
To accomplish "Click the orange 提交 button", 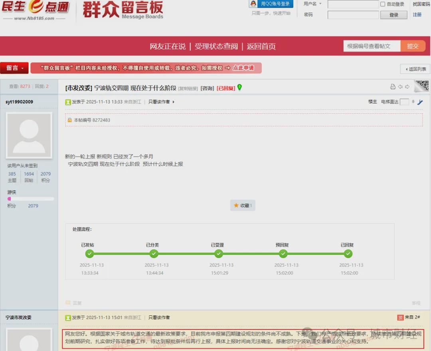I will coord(413,46).
